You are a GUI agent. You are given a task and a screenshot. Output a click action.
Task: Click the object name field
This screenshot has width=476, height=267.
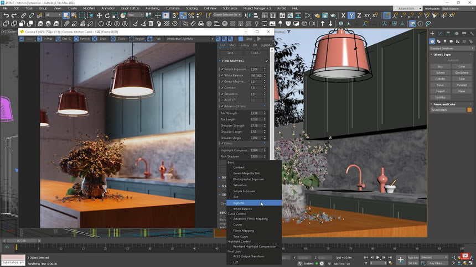(448, 110)
